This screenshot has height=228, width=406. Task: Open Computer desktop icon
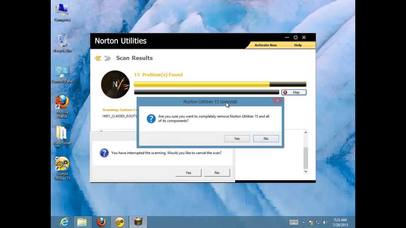62,13
